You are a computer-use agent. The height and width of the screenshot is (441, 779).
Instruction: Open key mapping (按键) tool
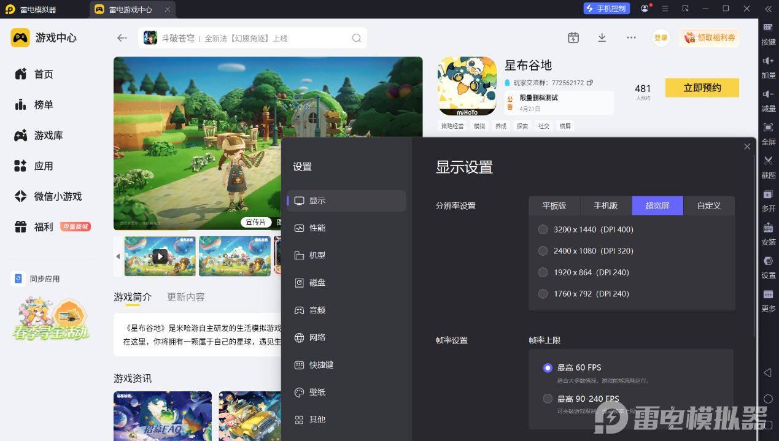click(768, 28)
